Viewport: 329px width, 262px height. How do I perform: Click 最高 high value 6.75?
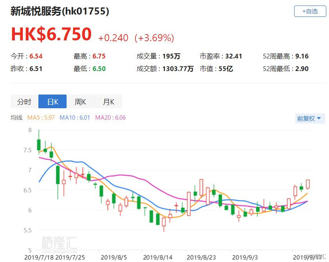click(99, 56)
